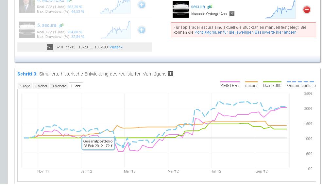Click secura sports car avatar in portfolio
Viewport: 323px width, 185px height.
coord(180,9)
